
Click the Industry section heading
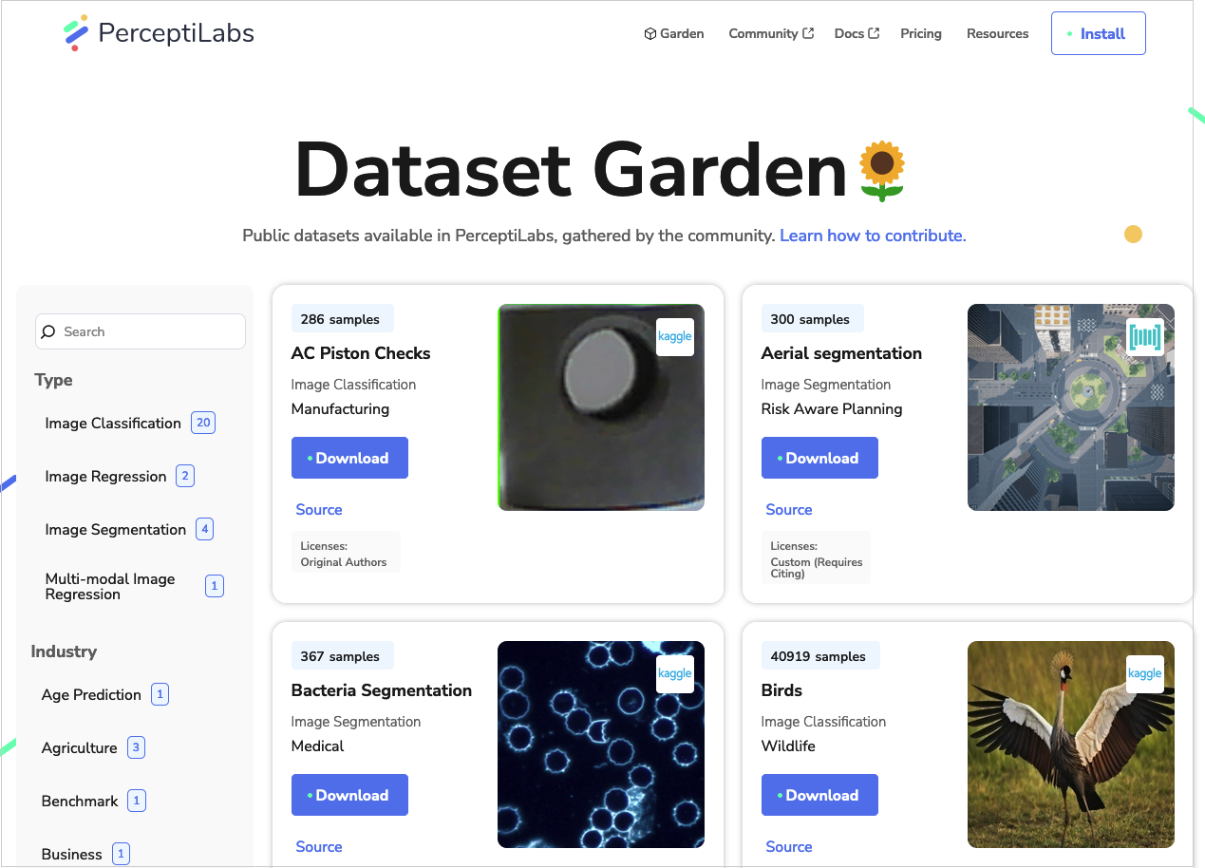(64, 651)
